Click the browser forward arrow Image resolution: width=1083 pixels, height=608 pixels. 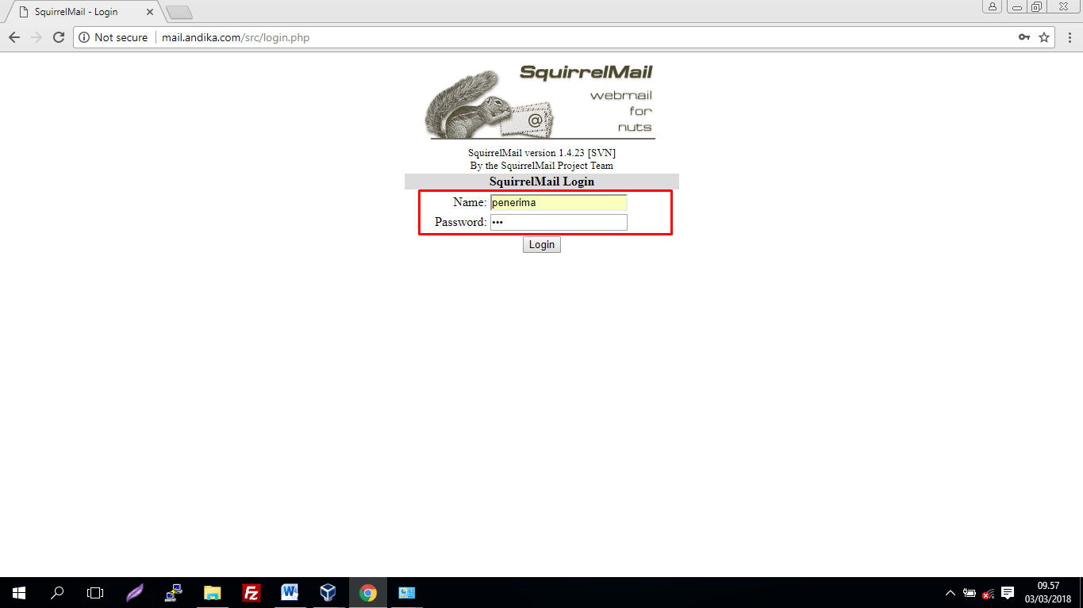[x=36, y=37]
